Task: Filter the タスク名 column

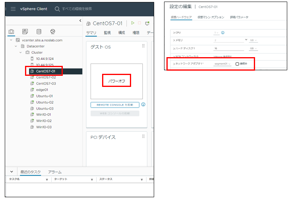Action: (47, 180)
